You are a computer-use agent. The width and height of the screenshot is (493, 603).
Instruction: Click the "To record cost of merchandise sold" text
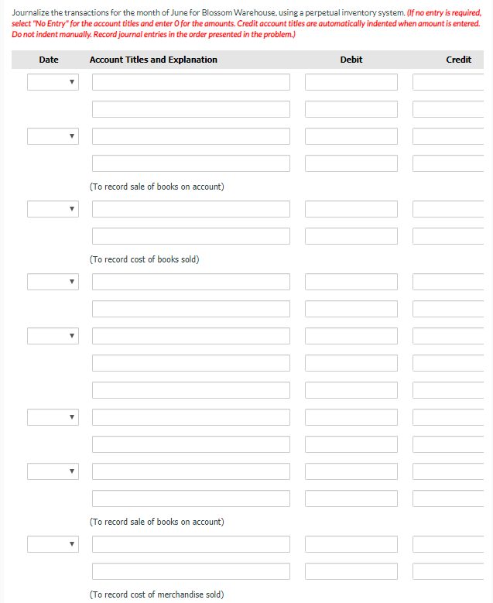point(157,594)
